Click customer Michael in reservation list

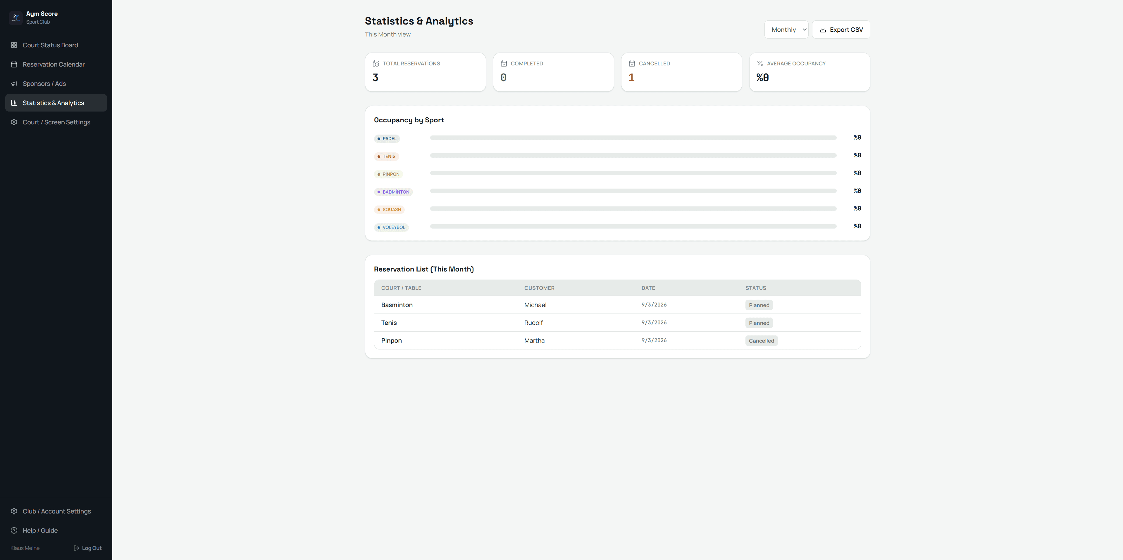tap(535, 305)
